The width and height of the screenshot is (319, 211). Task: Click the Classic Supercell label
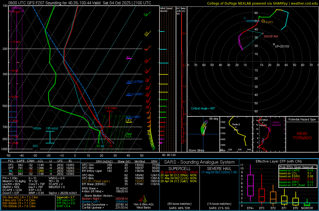point(276,124)
